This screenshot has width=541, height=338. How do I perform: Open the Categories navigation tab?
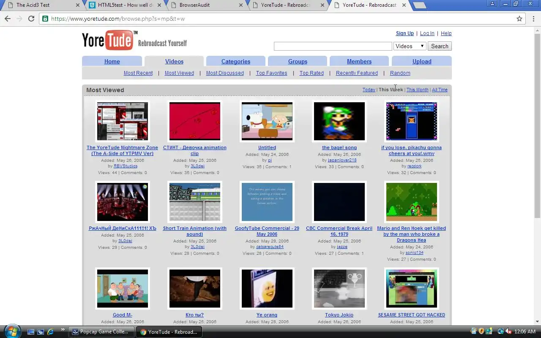click(236, 61)
